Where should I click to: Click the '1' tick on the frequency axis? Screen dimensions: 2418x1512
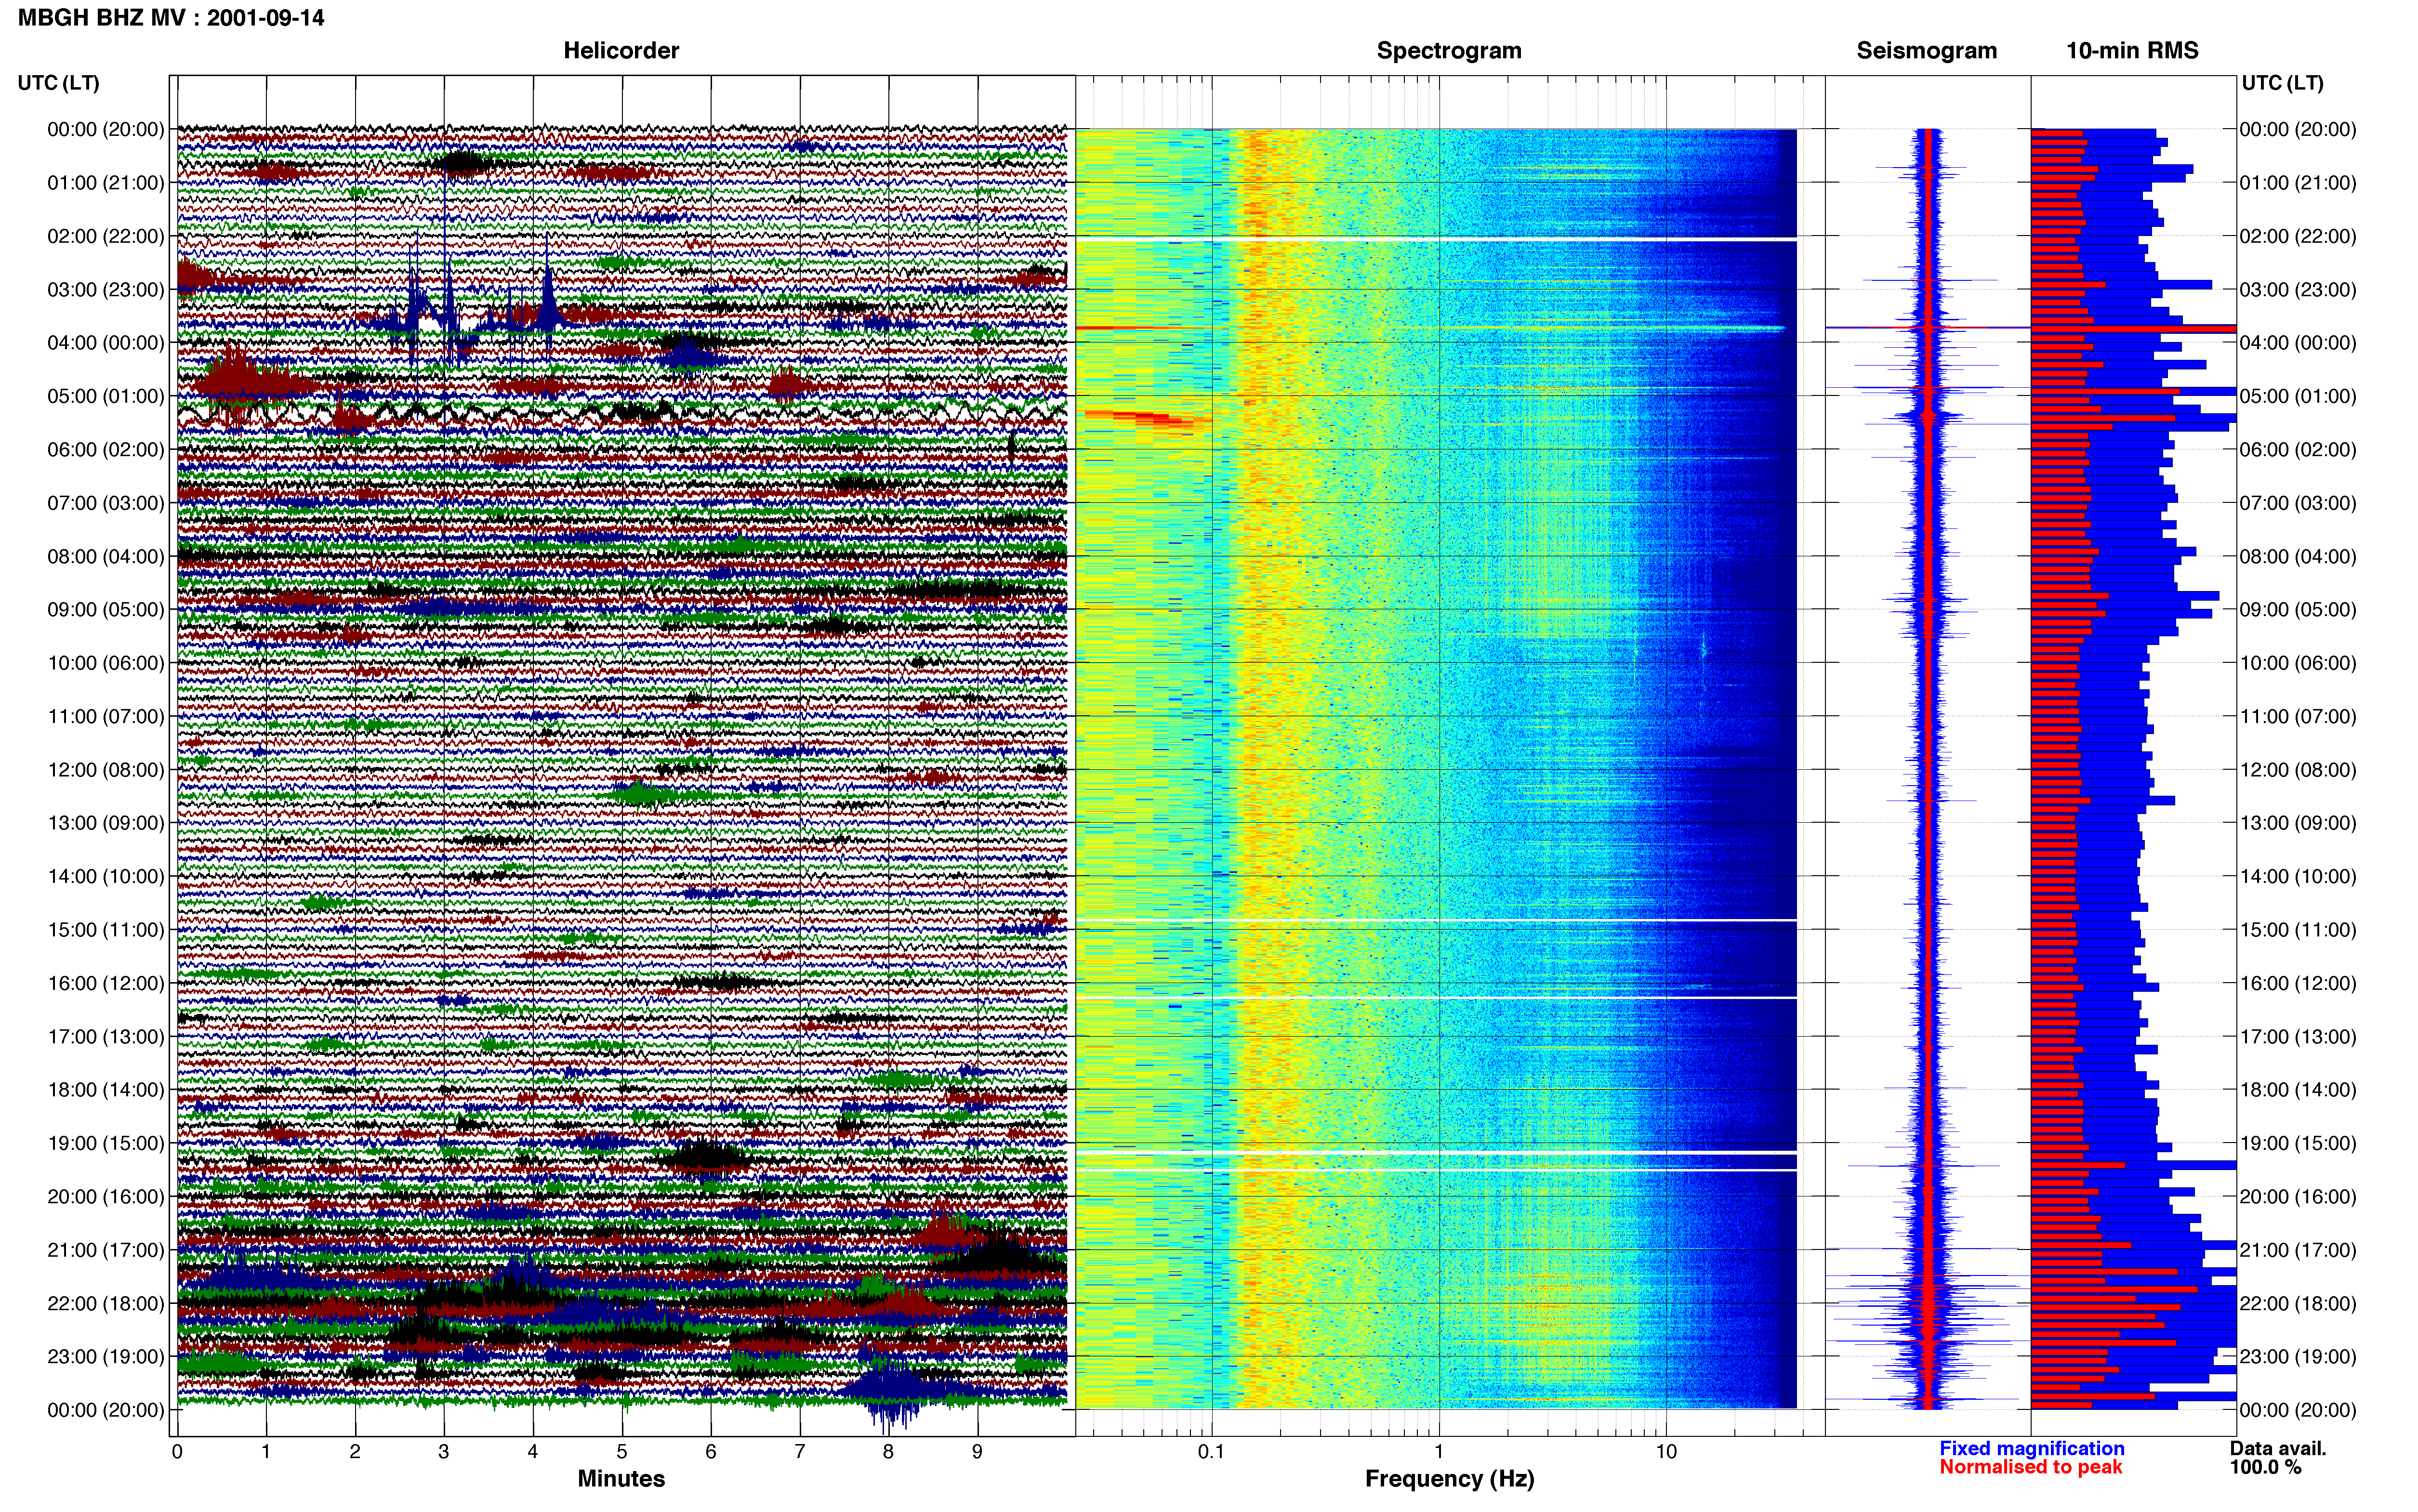[x=1439, y=1452]
